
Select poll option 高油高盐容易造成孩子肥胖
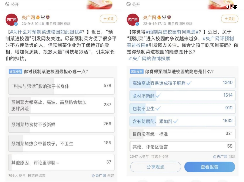pyautogui.click(x=182, y=83)
